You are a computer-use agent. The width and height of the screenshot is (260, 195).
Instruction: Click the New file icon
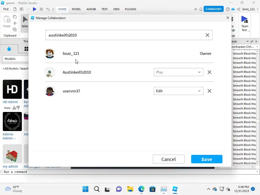15,9
